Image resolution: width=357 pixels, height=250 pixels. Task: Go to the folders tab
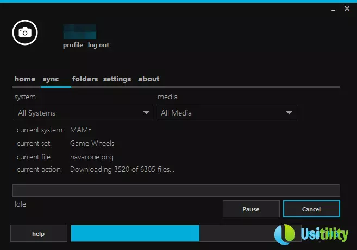(x=85, y=79)
